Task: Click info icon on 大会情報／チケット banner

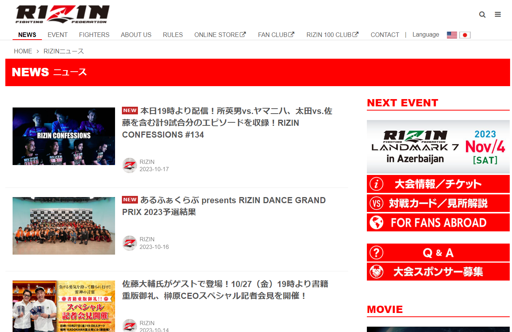Action: coord(376,184)
